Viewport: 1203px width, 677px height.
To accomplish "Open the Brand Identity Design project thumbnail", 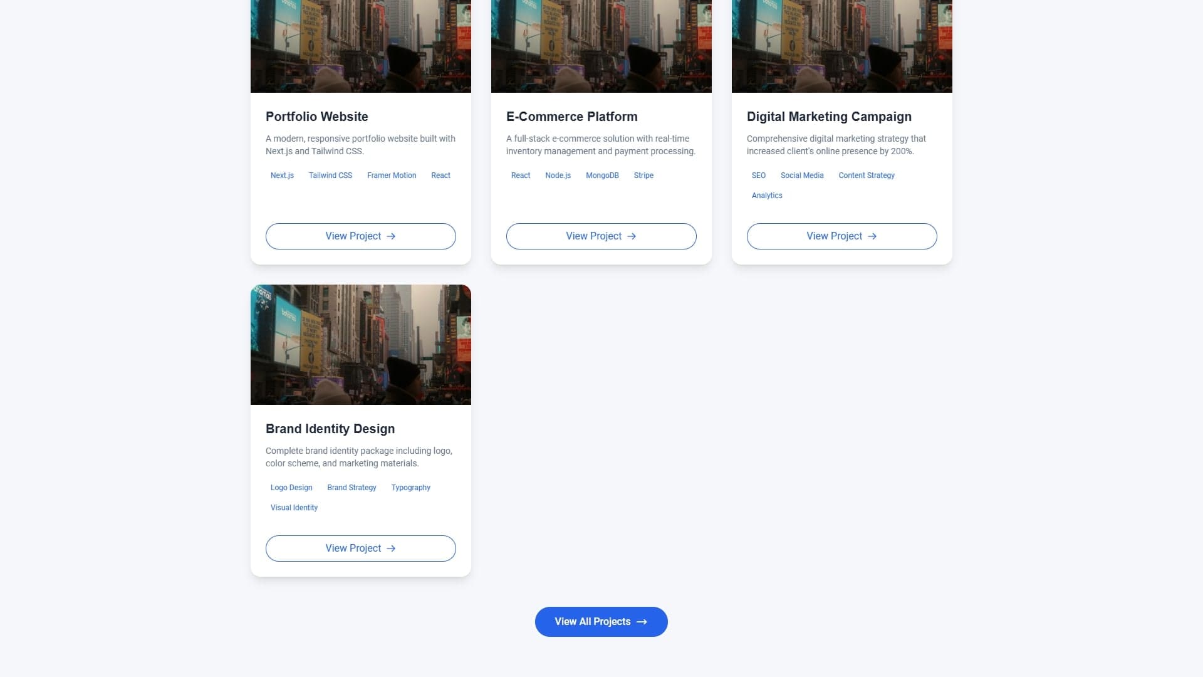I will (361, 345).
